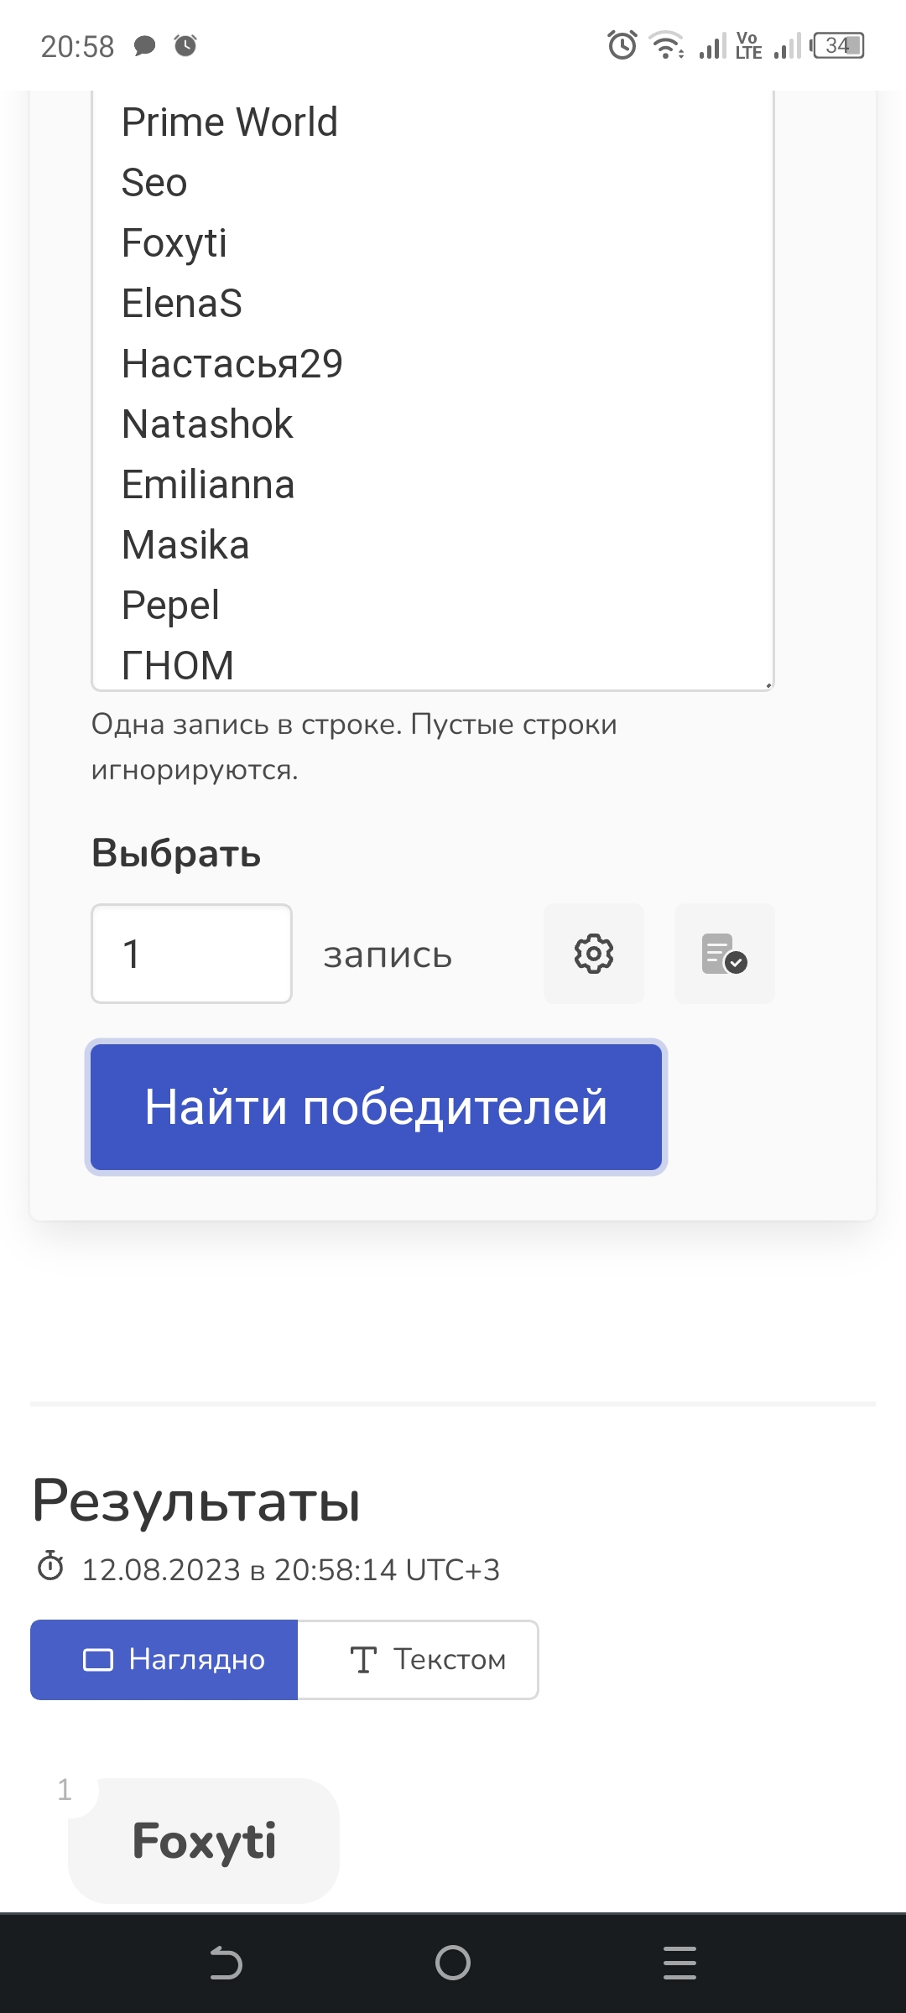
Task: Tap the battery indicator in status bar
Action: coord(837,45)
